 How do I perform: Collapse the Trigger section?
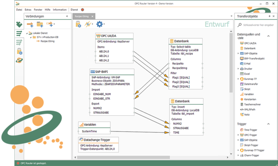pos(268,124)
